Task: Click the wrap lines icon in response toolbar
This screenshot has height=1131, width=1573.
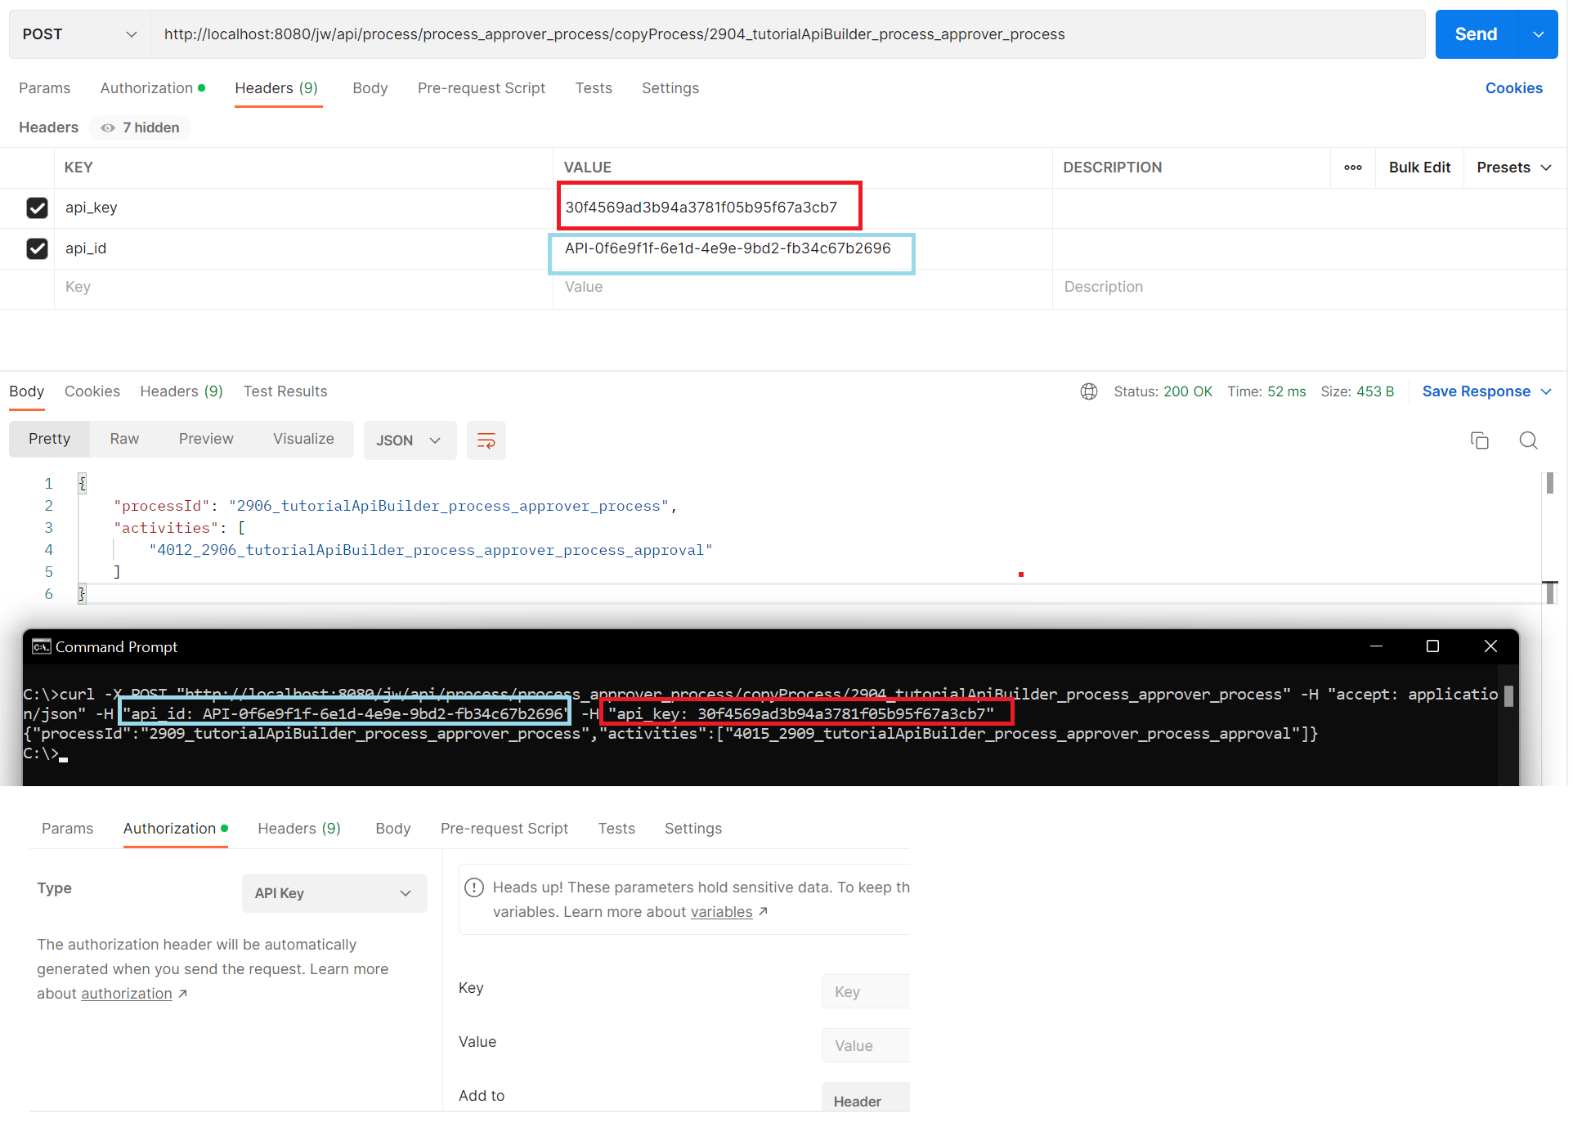Action: click(x=486, y=440)
